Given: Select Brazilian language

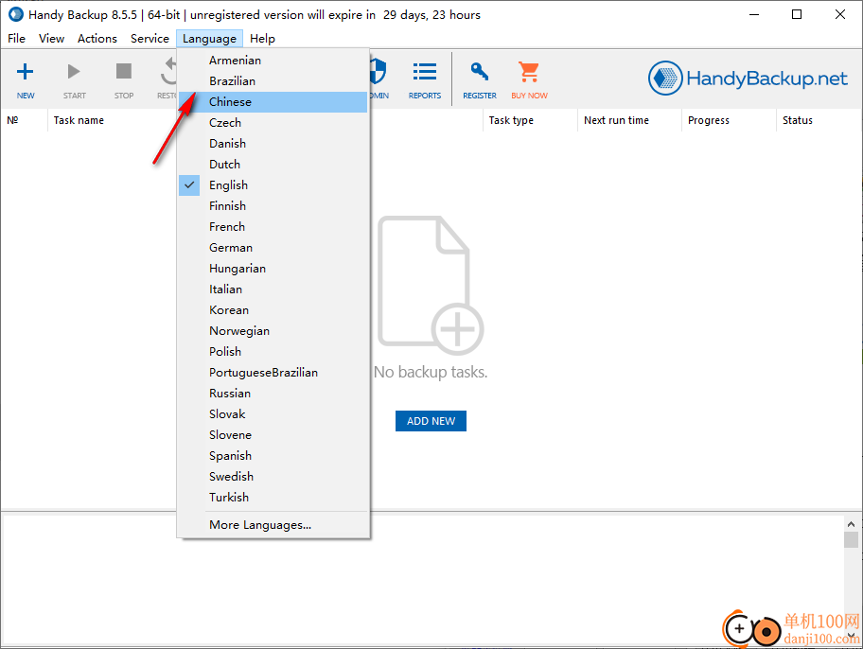Looking at the screenshot, I should coord(273,81).
